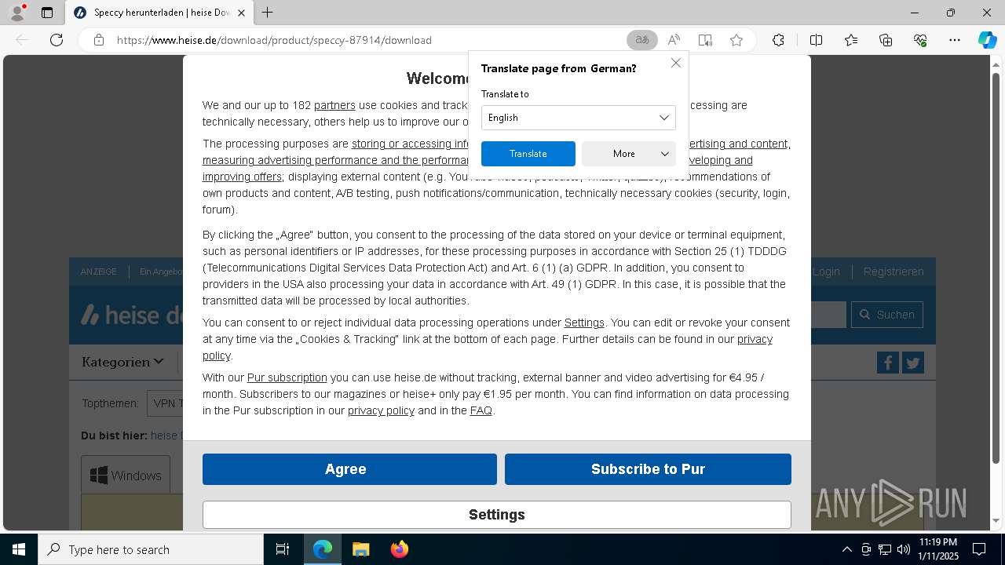Click the taskbar search box
The height and width of the screenshot is (565, 1005).
click(151, 549)
